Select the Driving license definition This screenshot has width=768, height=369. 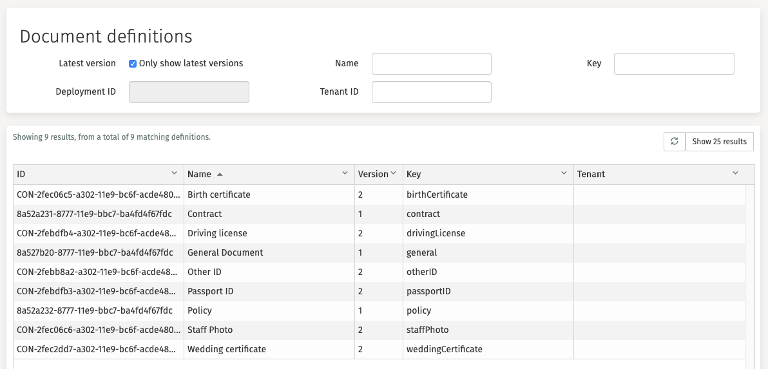click(x=217, y=233)
